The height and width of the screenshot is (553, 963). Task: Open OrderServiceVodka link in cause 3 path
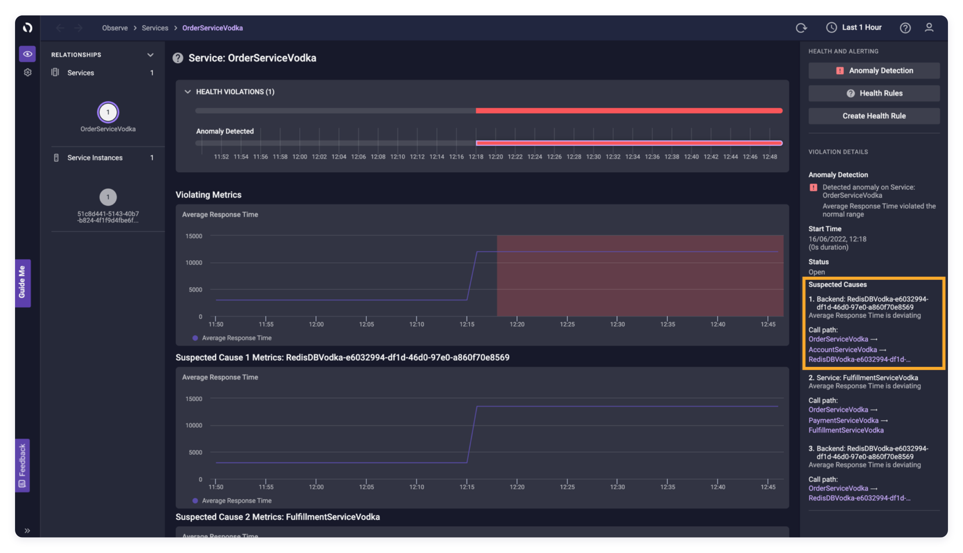point(838,488)
